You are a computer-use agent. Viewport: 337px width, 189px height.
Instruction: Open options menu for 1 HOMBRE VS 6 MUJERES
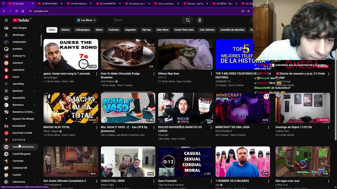tap(269, 181)
